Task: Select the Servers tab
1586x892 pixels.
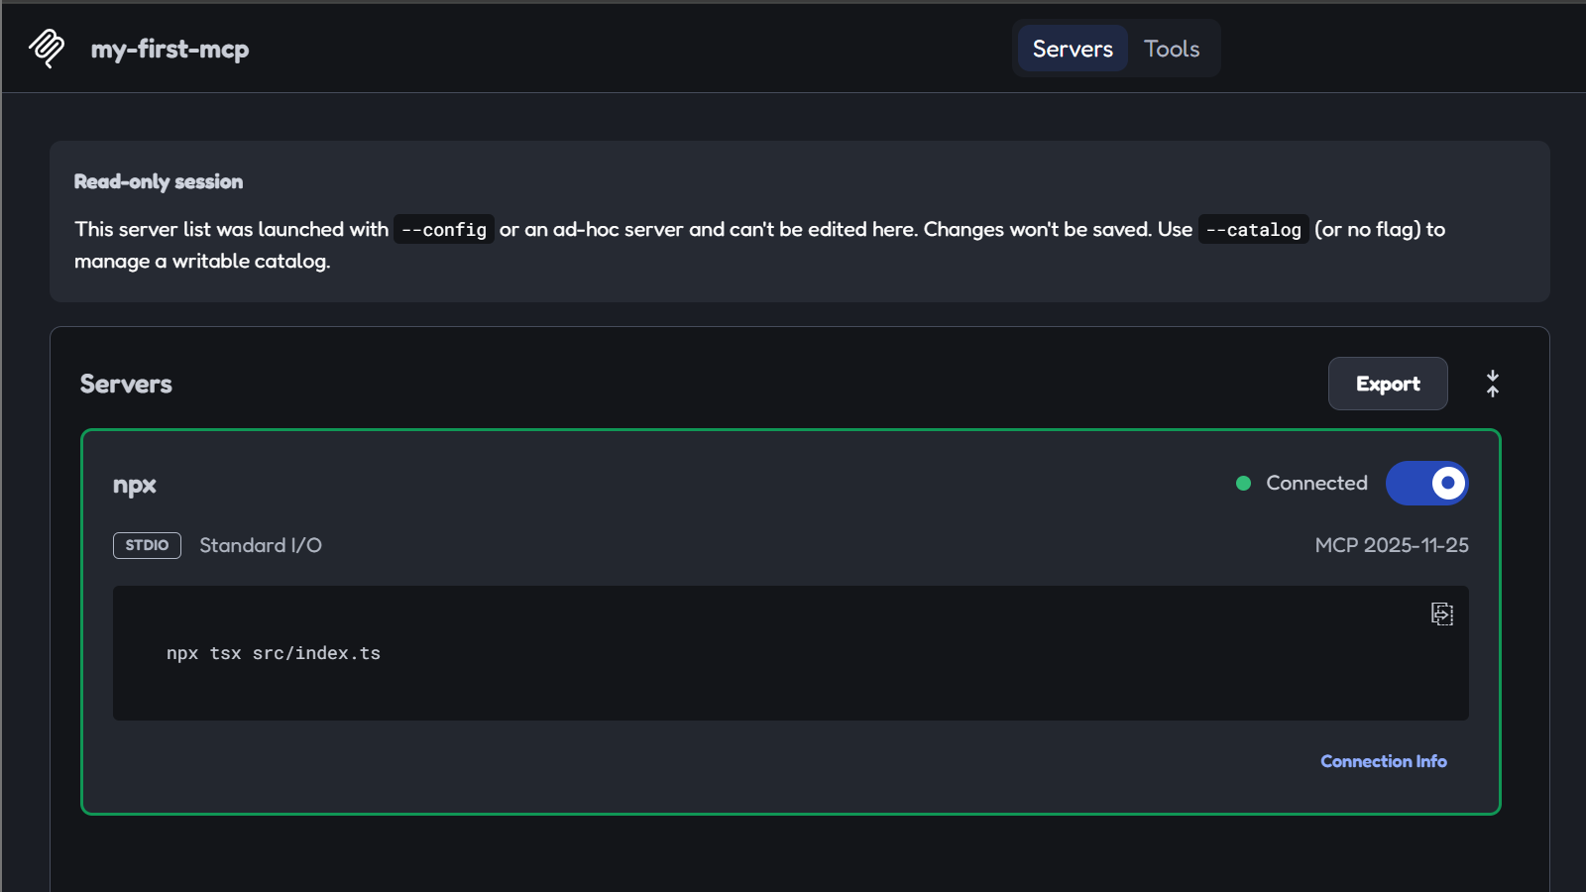Action: click(x=1073, y=49)
